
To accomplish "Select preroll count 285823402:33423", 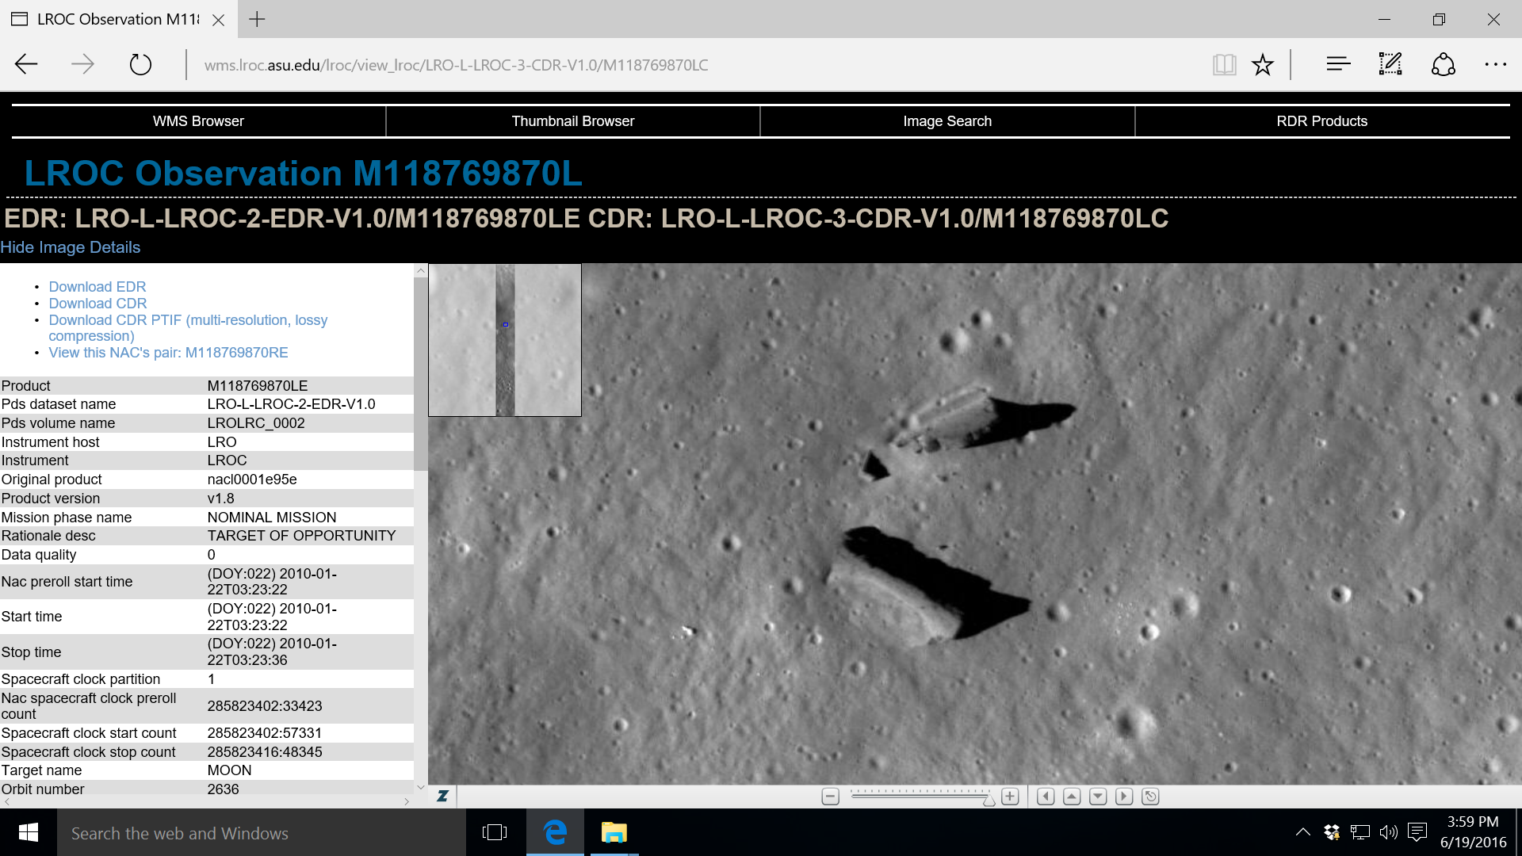I will pyautogui.click(x=265, y=706).
